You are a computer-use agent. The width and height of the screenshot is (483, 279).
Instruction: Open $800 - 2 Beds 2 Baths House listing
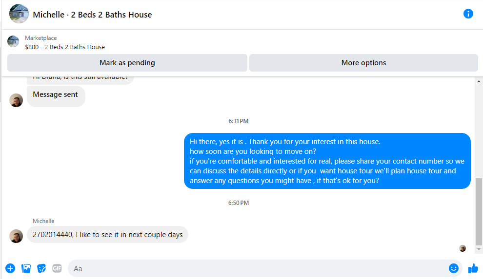65,47
